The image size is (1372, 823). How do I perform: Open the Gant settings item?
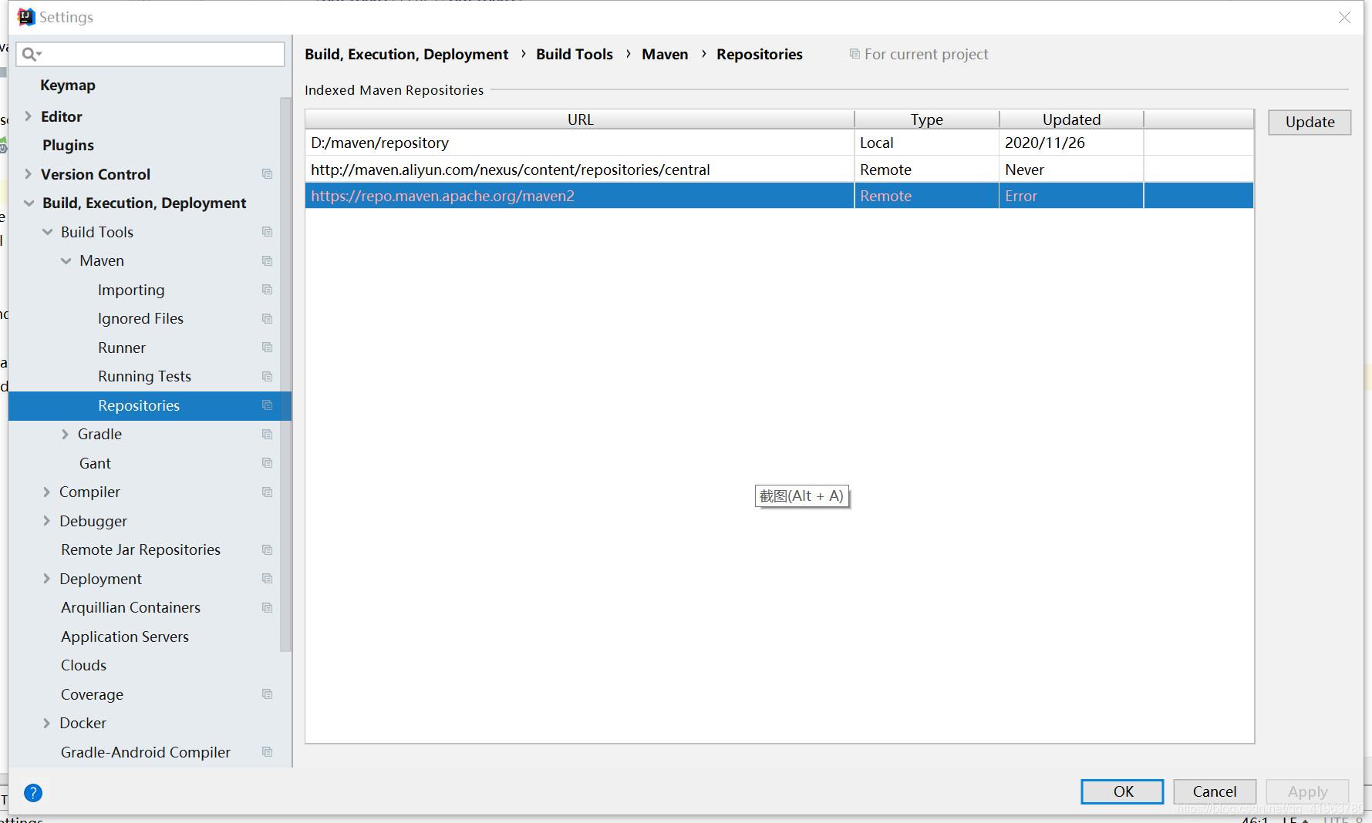(x=95, y=463)
